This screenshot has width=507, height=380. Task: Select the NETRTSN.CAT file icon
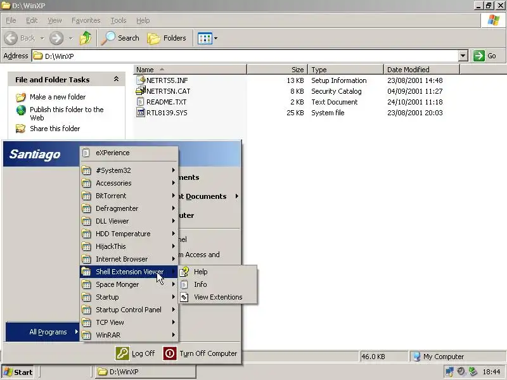click(141, 91)
